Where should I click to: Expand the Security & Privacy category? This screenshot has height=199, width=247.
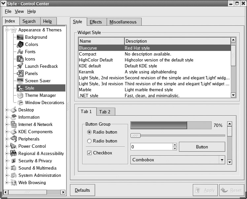click(x=7, y=161)
